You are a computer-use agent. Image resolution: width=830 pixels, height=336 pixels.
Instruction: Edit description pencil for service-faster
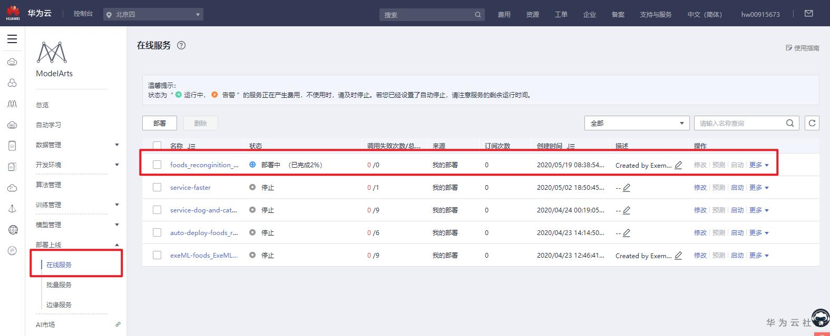click(x=627, y=188)
